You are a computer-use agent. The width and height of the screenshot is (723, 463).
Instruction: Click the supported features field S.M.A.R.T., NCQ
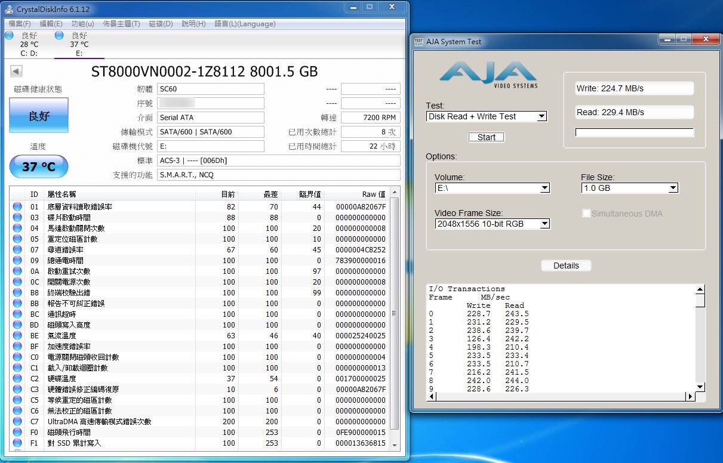279,175
